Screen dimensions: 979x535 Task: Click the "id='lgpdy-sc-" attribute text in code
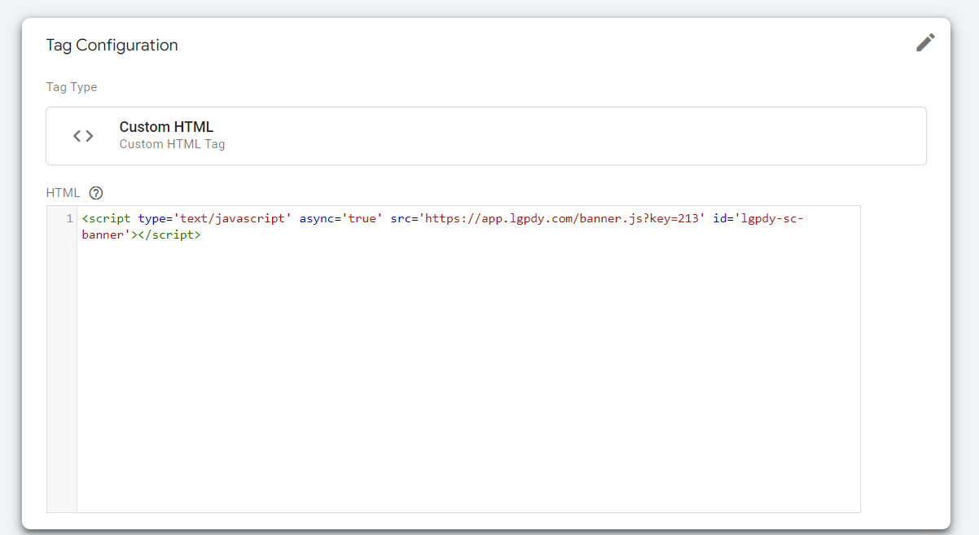(758, 219)
